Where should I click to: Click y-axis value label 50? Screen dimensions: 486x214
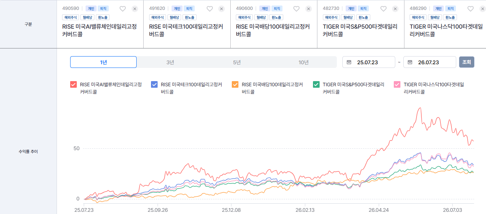click(x=76, y=148)
